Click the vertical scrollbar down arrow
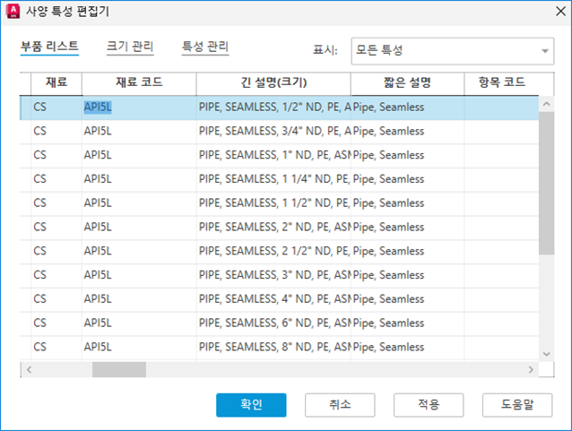The image size is (572, 431). (546, 354)
